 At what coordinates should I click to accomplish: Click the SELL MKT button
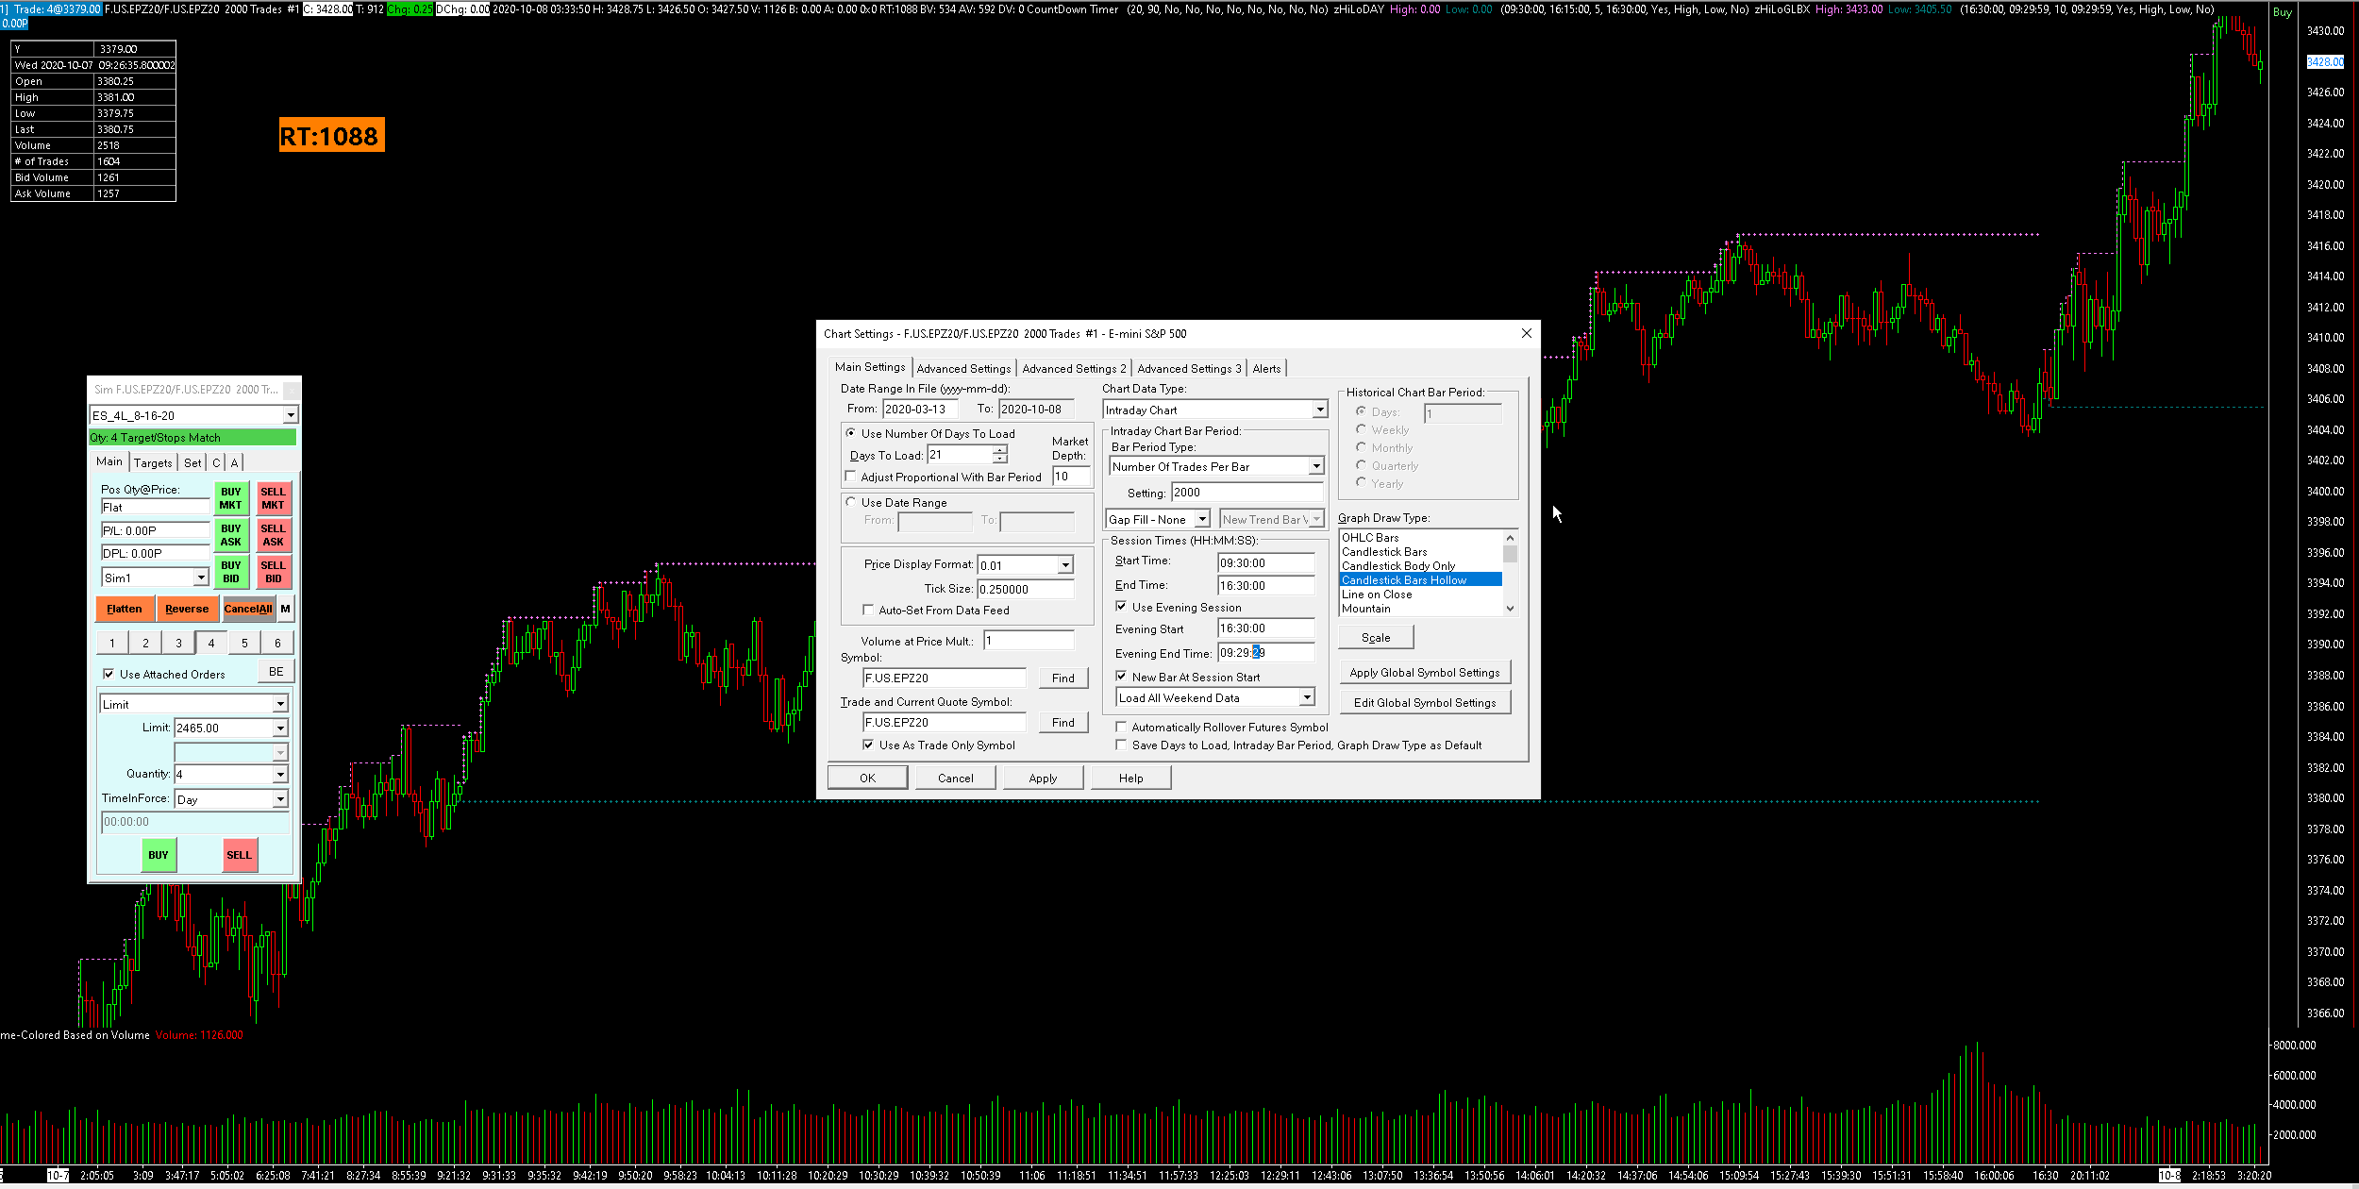[273, 498]
